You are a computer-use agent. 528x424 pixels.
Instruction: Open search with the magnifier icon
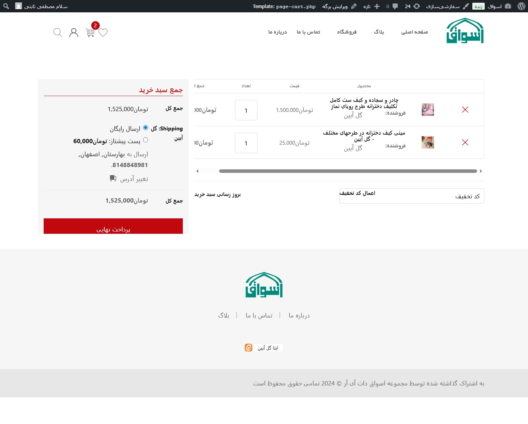(57, 32)
